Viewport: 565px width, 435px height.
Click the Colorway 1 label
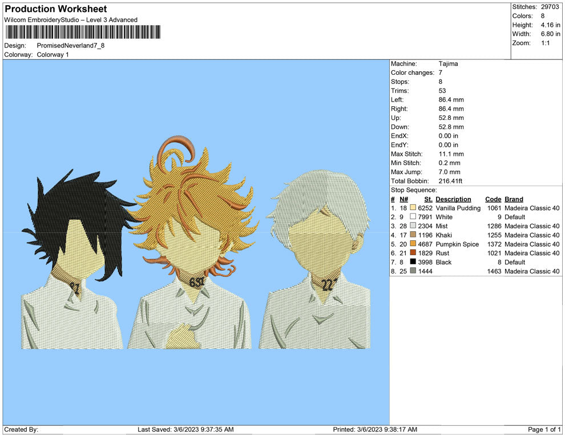[x=55, y=55]
